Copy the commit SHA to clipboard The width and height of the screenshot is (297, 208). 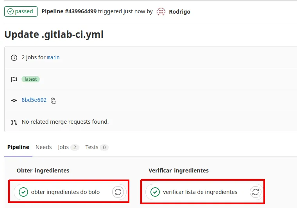[53, 101]
